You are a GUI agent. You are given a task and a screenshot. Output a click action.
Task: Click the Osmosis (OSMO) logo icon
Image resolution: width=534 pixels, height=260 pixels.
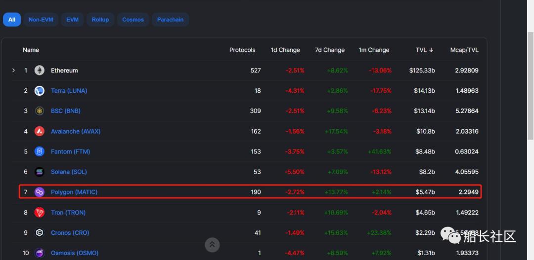coord(40,253)
